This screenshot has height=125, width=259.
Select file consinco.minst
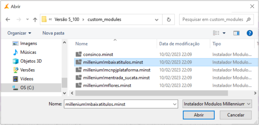coord(98,54)
